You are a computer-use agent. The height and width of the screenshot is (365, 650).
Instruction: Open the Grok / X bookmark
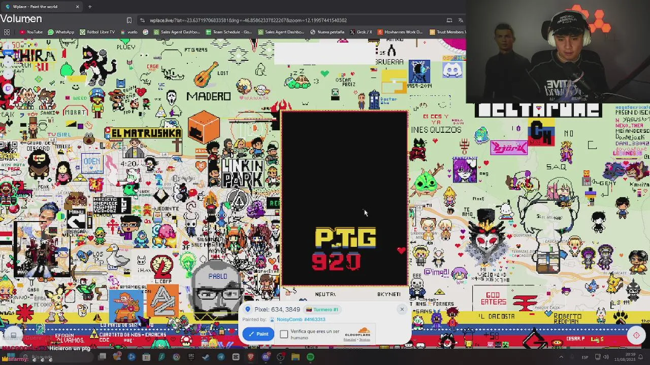(x=361, y=32)
